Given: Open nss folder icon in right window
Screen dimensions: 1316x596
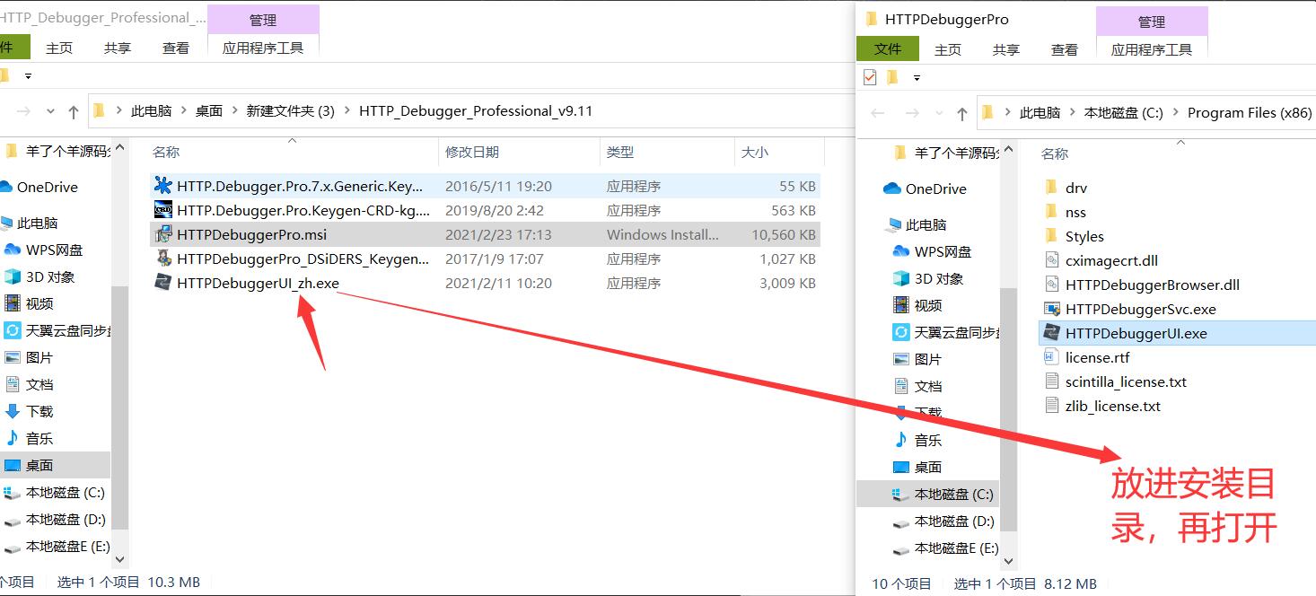Looking at the screenshot, I should (1052, 212).
